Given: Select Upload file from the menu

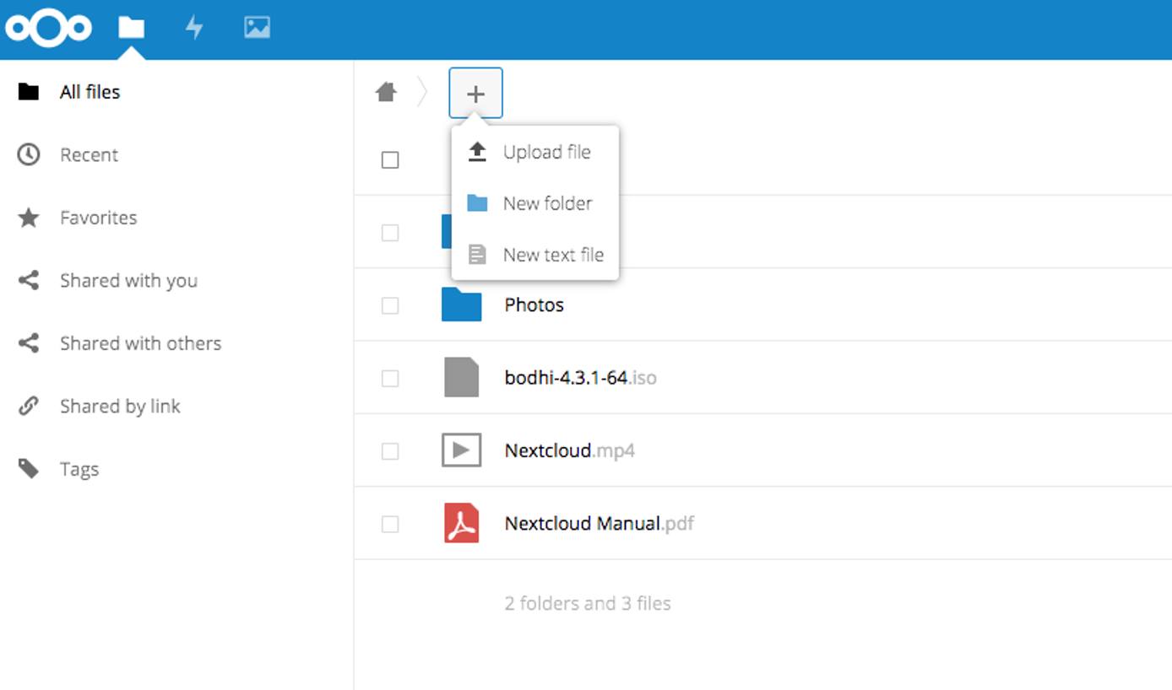Looking at the screenshot, I should point(546,152).
